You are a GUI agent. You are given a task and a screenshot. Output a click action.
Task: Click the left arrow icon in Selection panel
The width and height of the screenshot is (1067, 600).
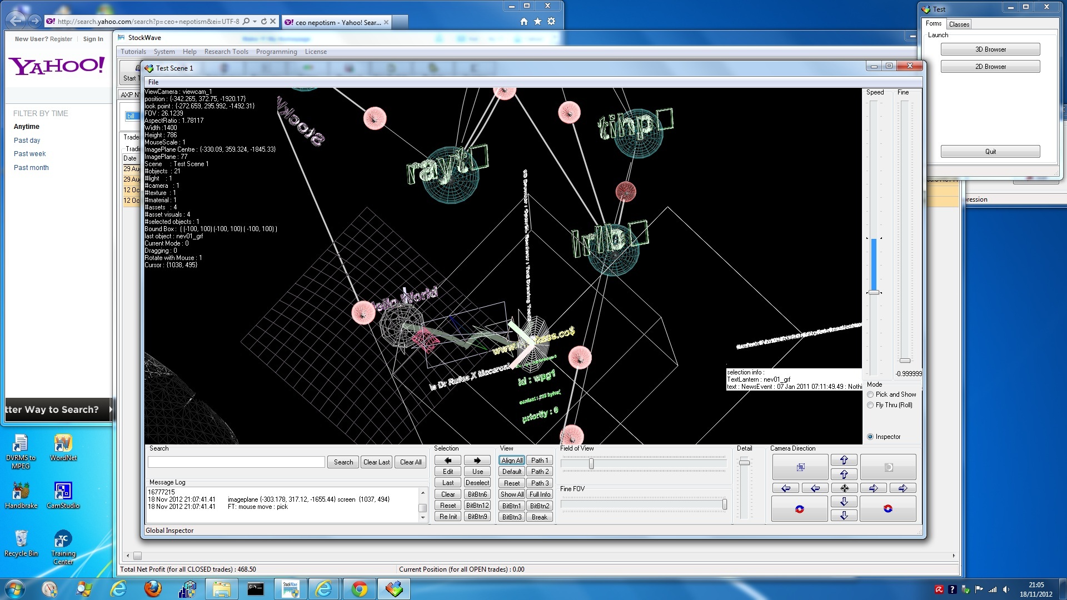click(447, 460)
